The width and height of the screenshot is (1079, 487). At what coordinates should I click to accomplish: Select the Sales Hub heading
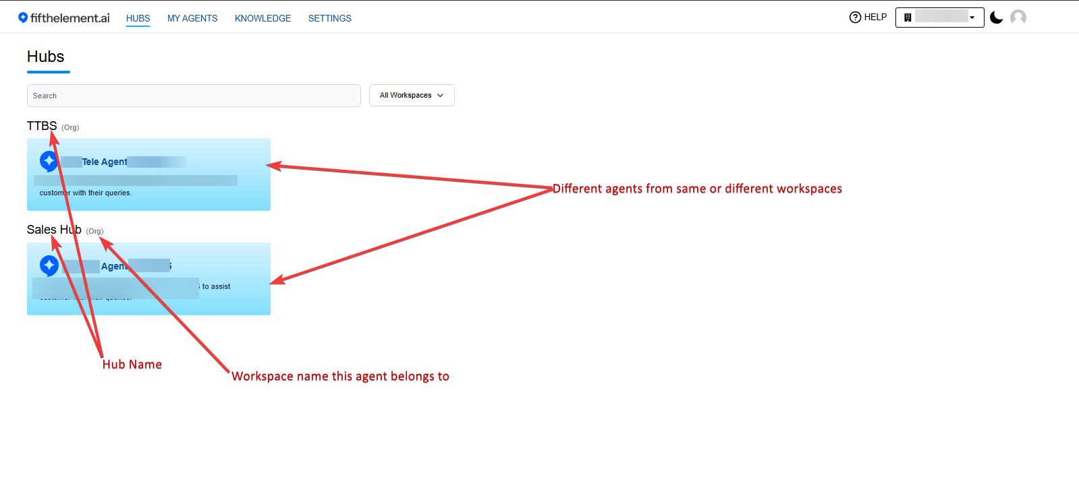(54, 230)
